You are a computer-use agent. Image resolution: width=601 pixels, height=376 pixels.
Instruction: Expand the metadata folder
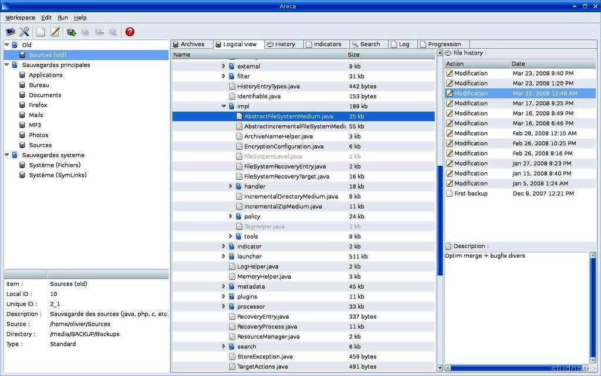point(224,286)
